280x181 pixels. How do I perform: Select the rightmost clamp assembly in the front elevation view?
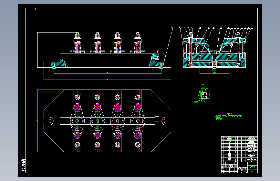[138, 43]
